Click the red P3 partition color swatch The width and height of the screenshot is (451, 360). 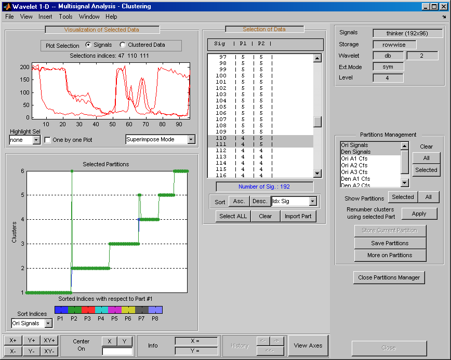(88, 310)
